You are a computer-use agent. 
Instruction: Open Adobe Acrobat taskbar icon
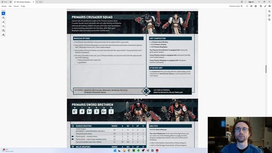coord(157,150)
